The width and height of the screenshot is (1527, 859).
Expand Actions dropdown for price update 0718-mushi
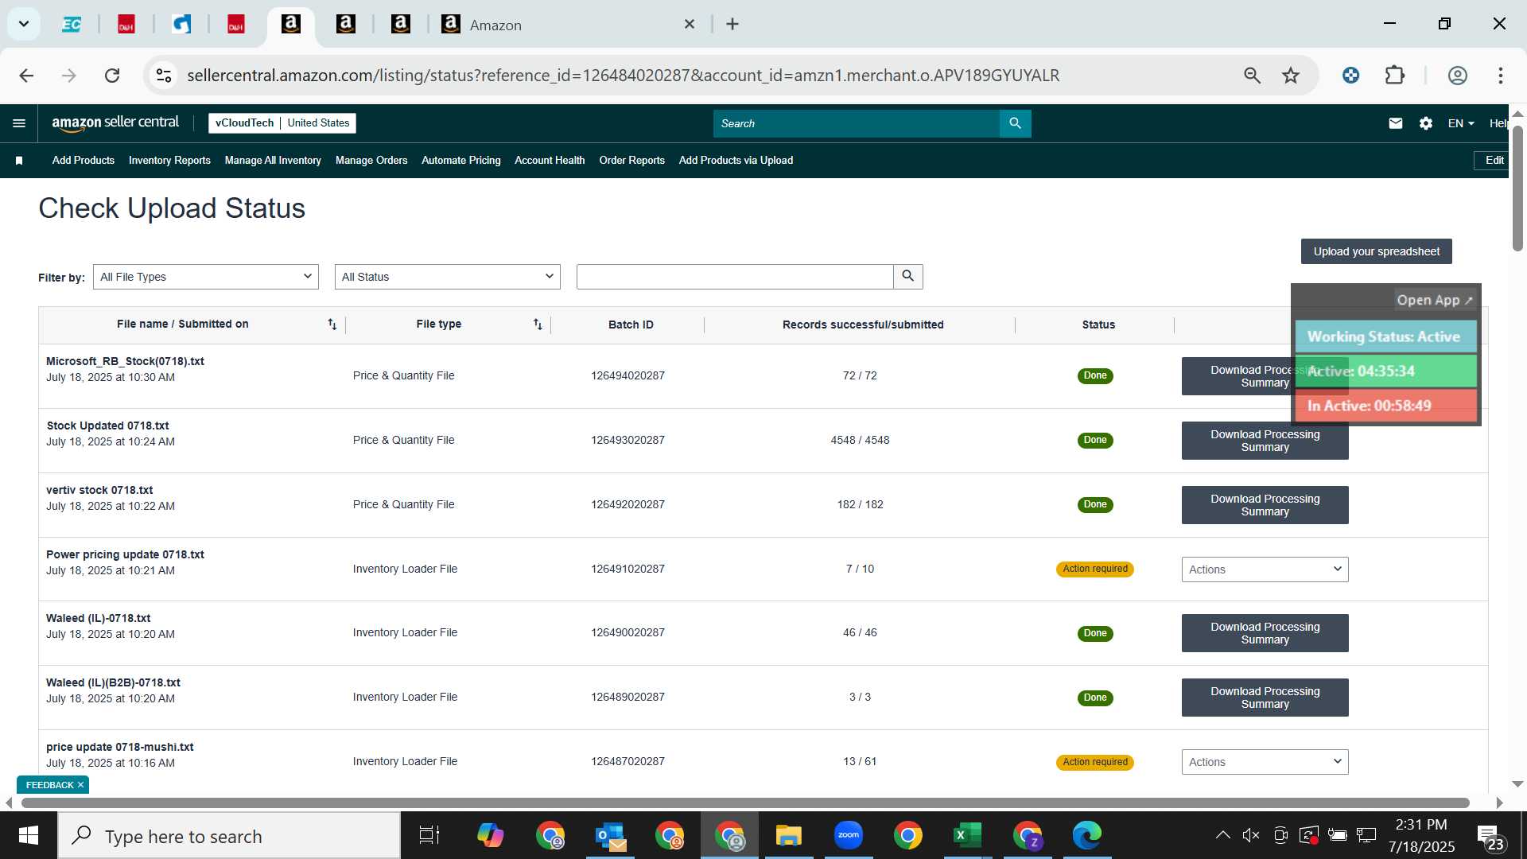coord(1265,762)
